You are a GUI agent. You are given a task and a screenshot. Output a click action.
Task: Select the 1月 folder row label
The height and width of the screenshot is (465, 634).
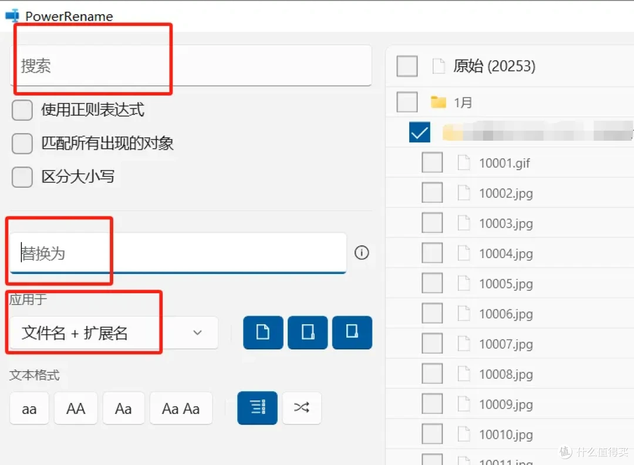463,103
